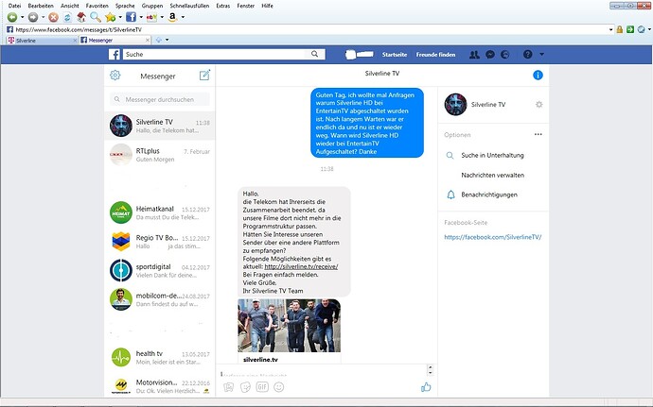
Task: Reload the page with the refresh icon
Action: coord(67,17)
